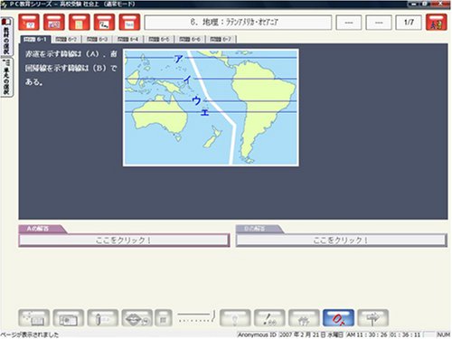Switch to the 6-3 question tab

pyautogui.click(x=97, y=39)
